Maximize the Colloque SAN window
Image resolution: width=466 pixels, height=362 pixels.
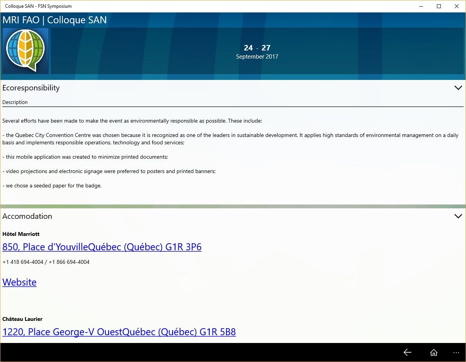point(439,6)
